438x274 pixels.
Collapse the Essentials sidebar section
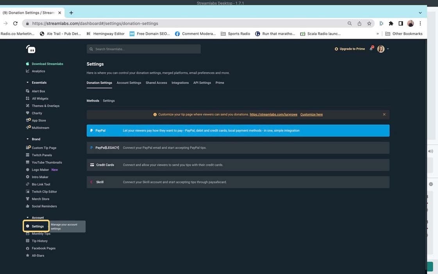(x=27, y=82)
